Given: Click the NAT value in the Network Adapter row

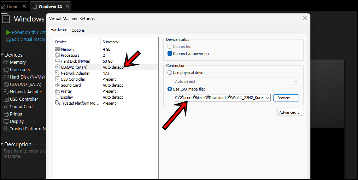Looking at the screenshot, I should (106, 73).
